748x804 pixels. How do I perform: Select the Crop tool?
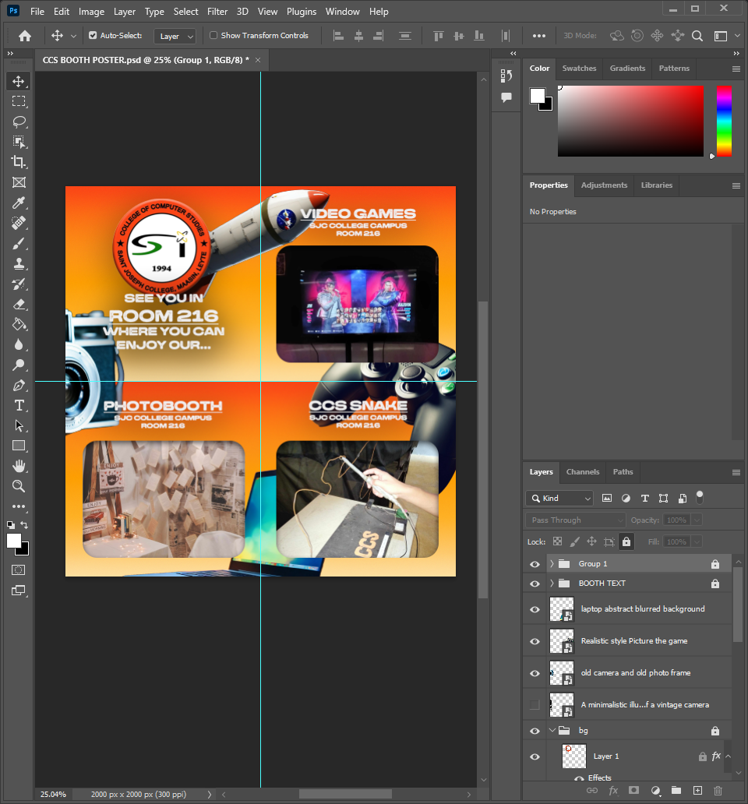pos(19,162)
